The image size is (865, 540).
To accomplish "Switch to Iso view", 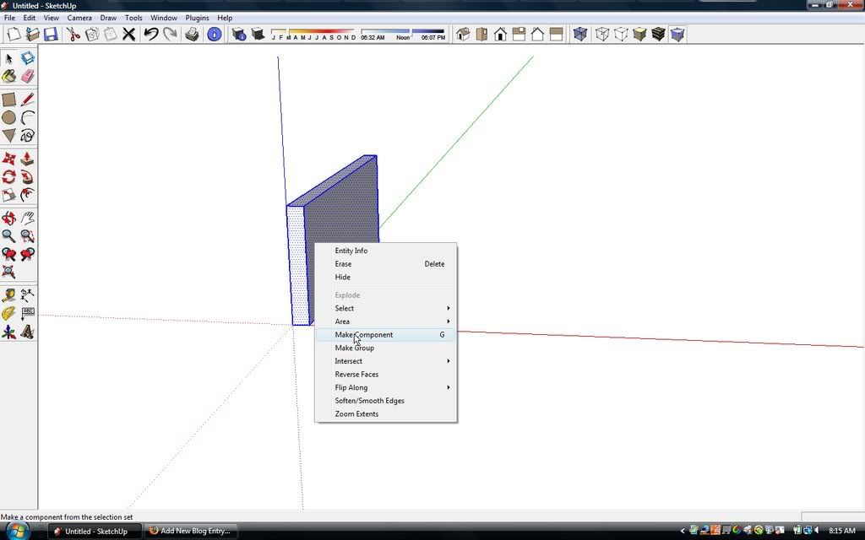I will 463,34.
